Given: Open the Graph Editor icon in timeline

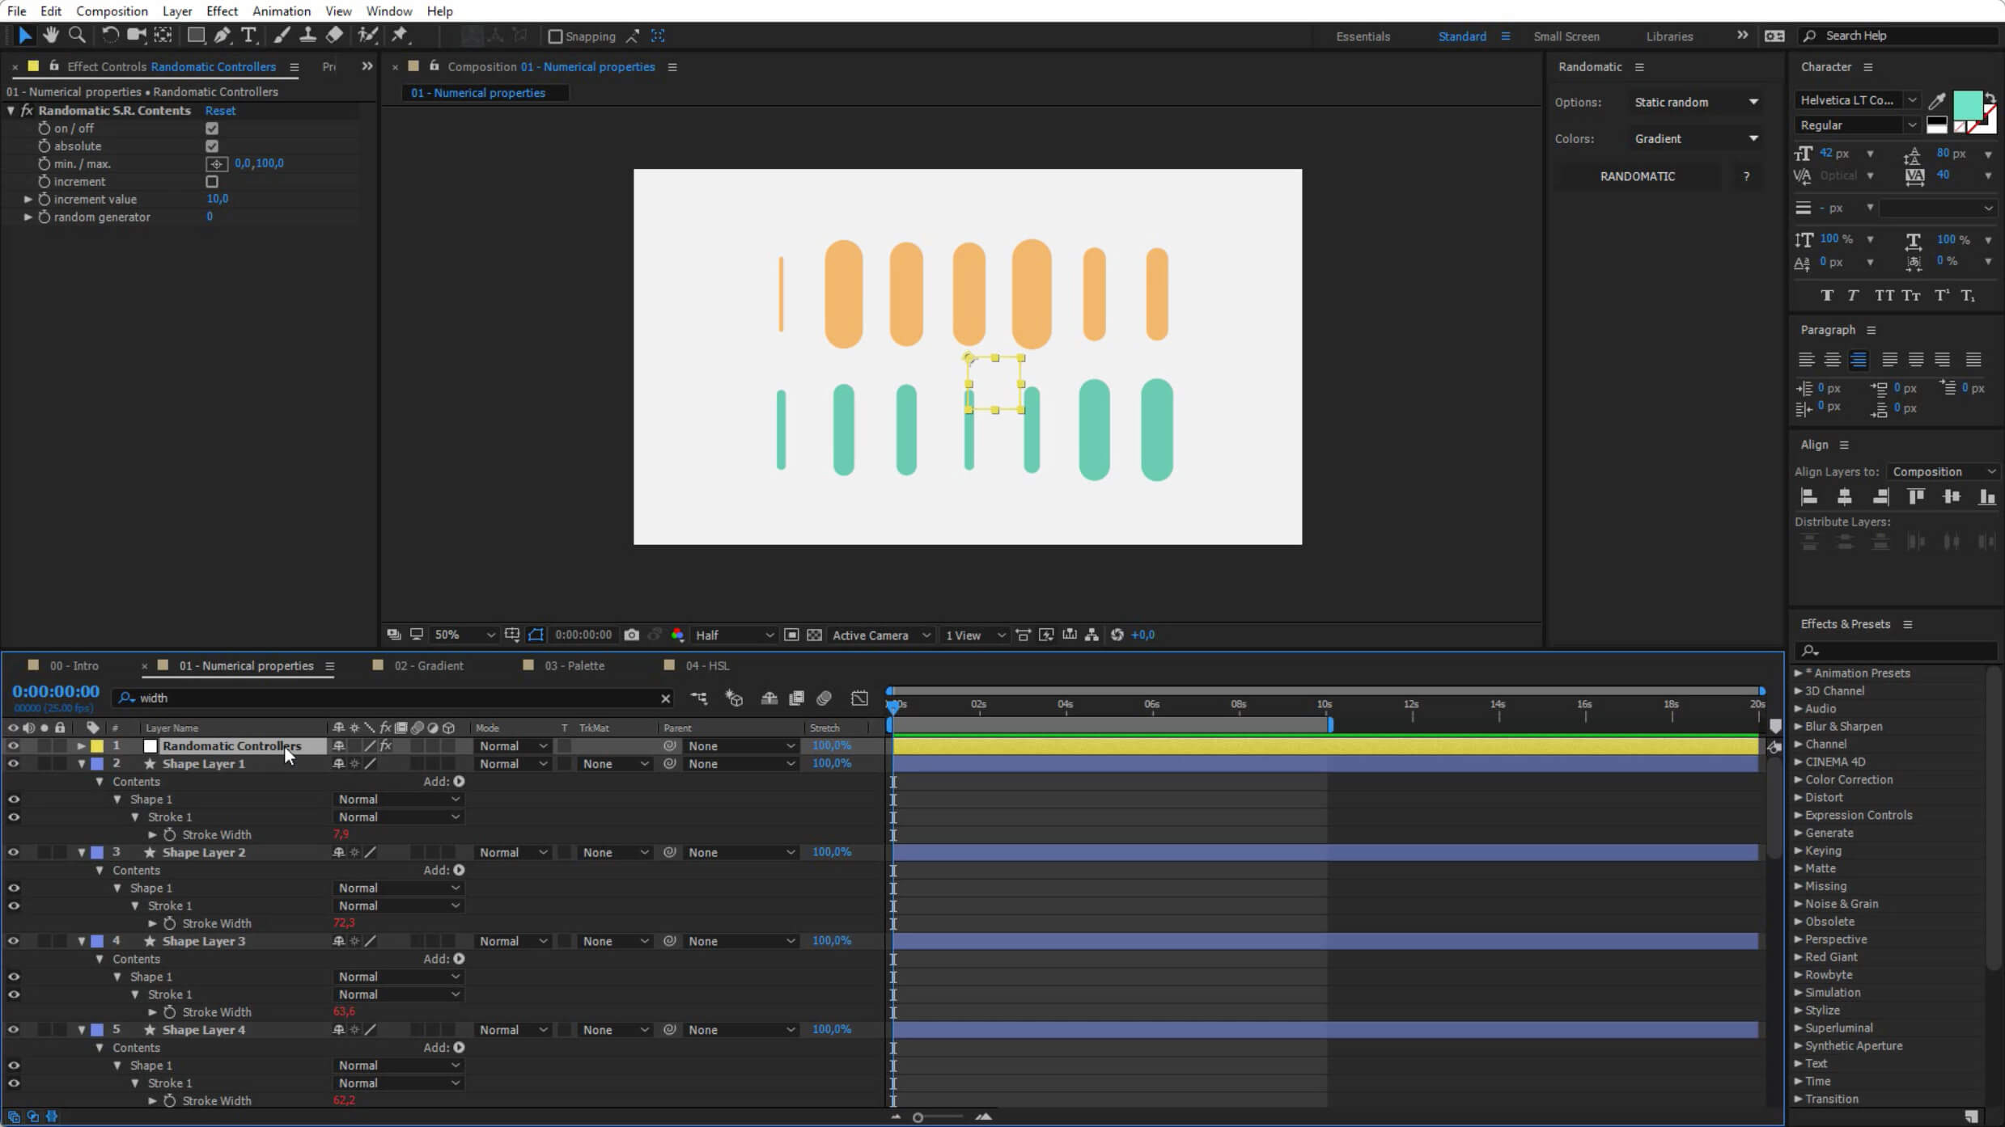Looking at the screenshot, I should [859, 699].
